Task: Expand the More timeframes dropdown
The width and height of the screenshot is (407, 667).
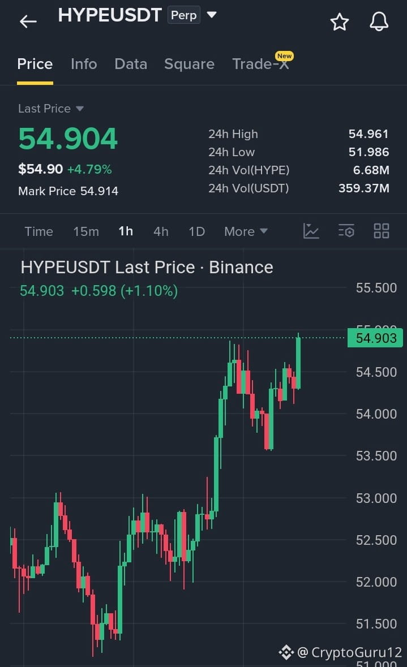Action: (246, 231)
